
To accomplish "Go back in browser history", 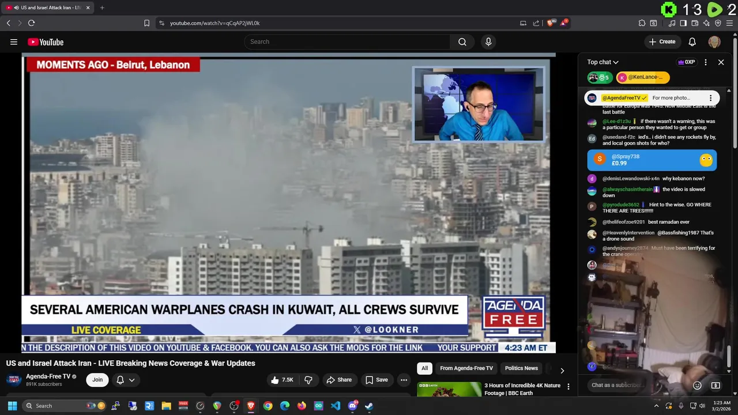I will [x=8, y=23].
